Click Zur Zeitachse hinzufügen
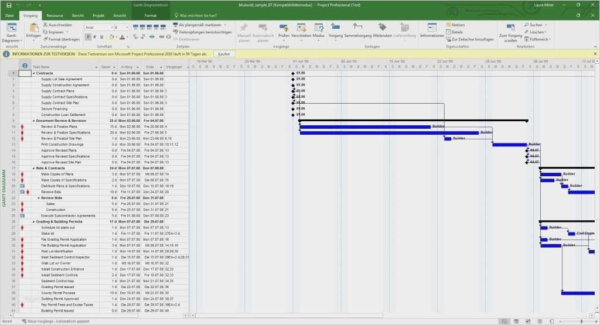Screen dimensions: 600x325 coord(470,39)
